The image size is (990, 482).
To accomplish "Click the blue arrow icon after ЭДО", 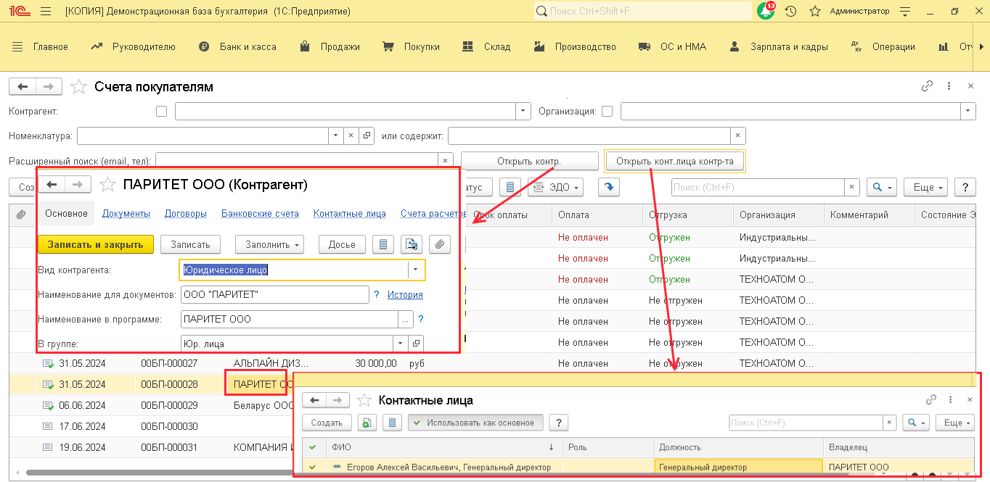I will click(608, 187).
